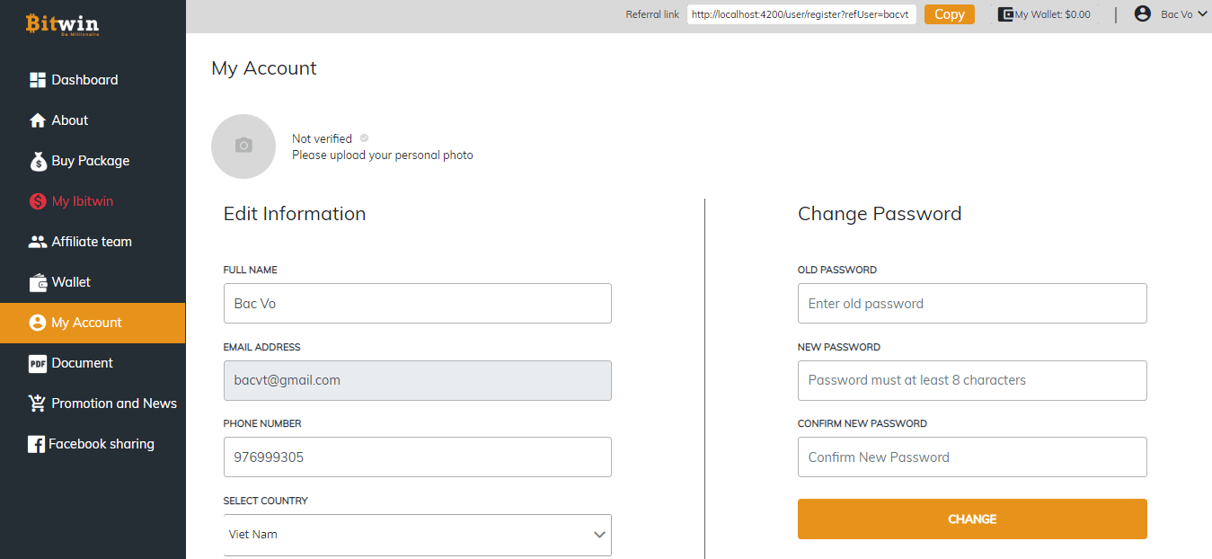Upload photo via camera avatar placeholder

coord(243,146)
